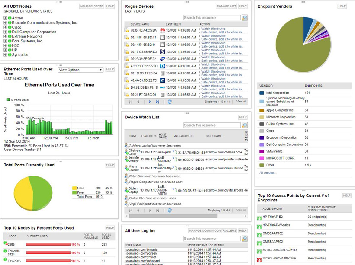Go to next page in Rogue Devices

pyautogui.click(x=150, y=102)
